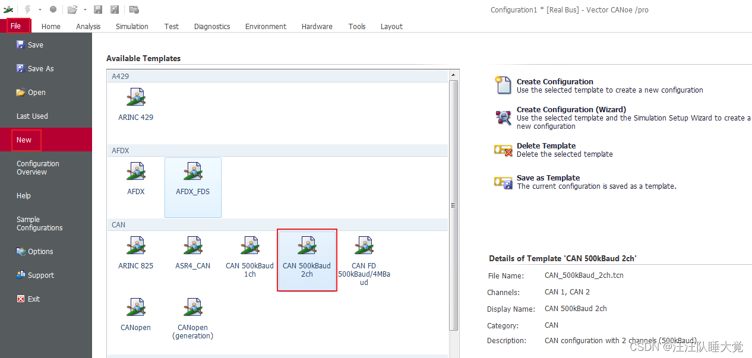Open the Test ribbon tab
Viewport: 752px width, 358px height.
tap(172, 26)
